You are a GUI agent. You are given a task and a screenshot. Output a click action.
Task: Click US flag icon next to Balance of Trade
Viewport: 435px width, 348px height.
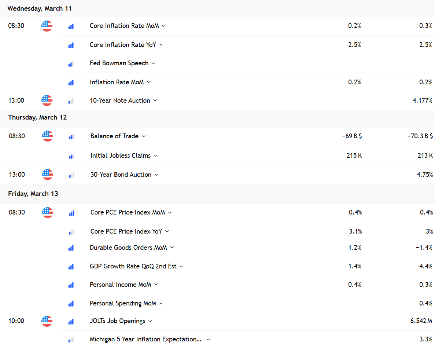47,136
